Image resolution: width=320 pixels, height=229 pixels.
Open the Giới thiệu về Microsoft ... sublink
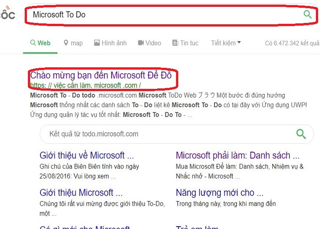(x=87, y=155)
